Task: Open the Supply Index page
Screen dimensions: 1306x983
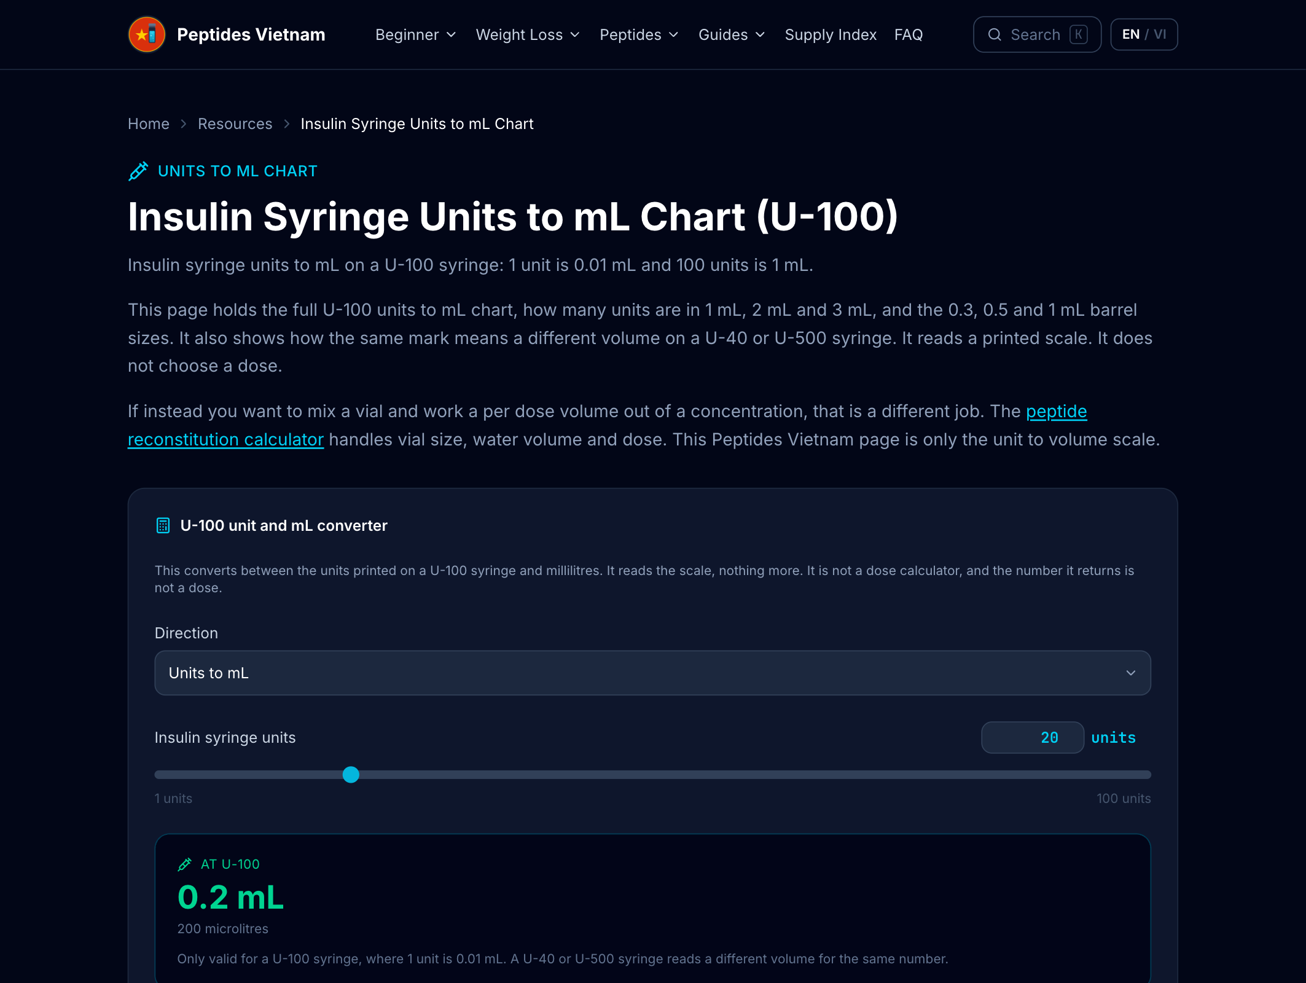Action: (831, 34)
